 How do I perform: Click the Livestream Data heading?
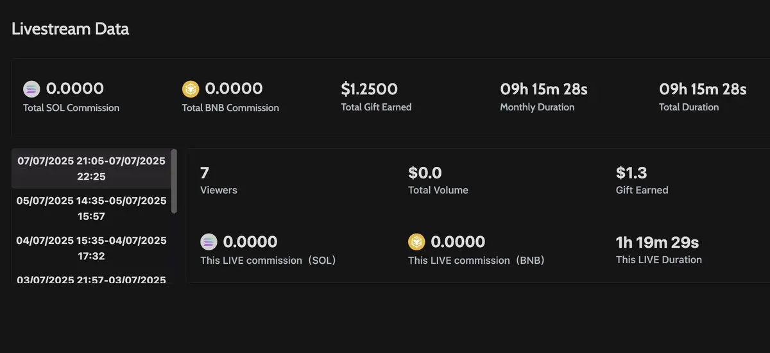(x=70, y=29)
